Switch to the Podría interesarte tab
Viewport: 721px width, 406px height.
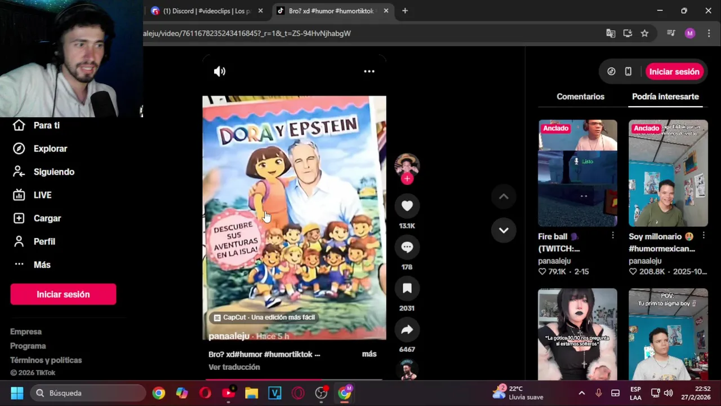coord(665,96)
